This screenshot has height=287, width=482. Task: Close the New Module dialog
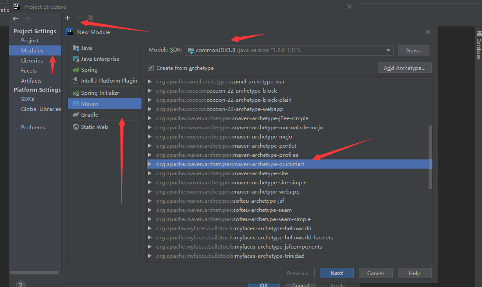pos(428,32)
